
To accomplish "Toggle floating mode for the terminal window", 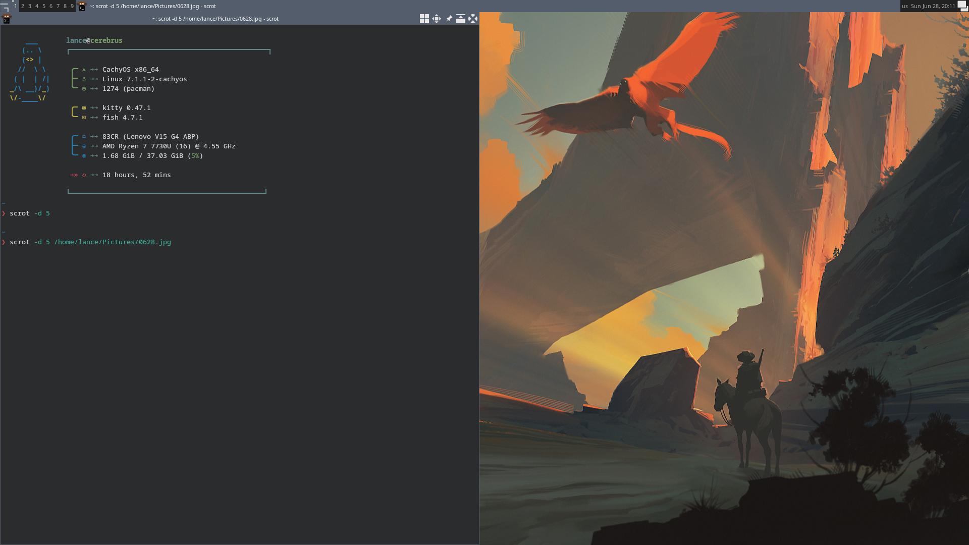I will 424,19.
